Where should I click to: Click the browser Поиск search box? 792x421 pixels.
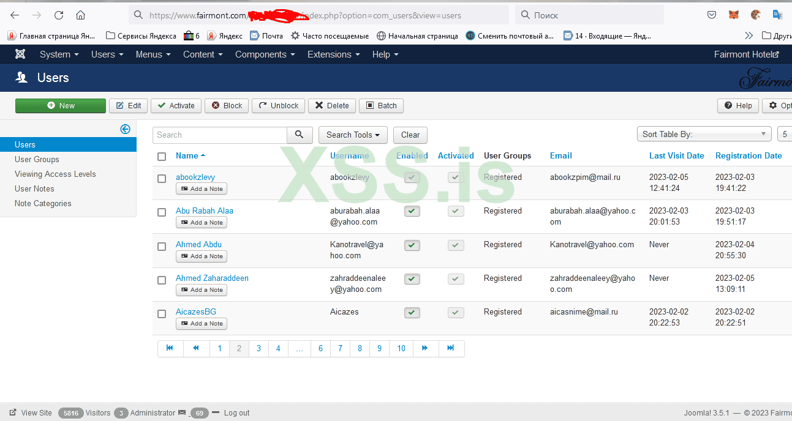click(590, 15)
